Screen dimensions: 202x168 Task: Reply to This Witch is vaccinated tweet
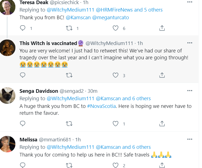pos(23,75)
